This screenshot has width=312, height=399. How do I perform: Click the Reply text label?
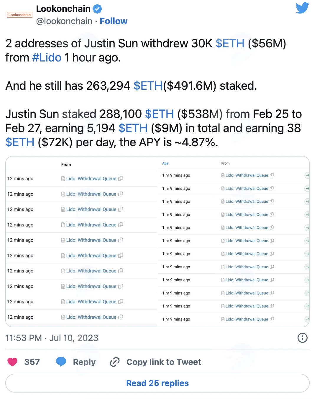pos(84,362)
